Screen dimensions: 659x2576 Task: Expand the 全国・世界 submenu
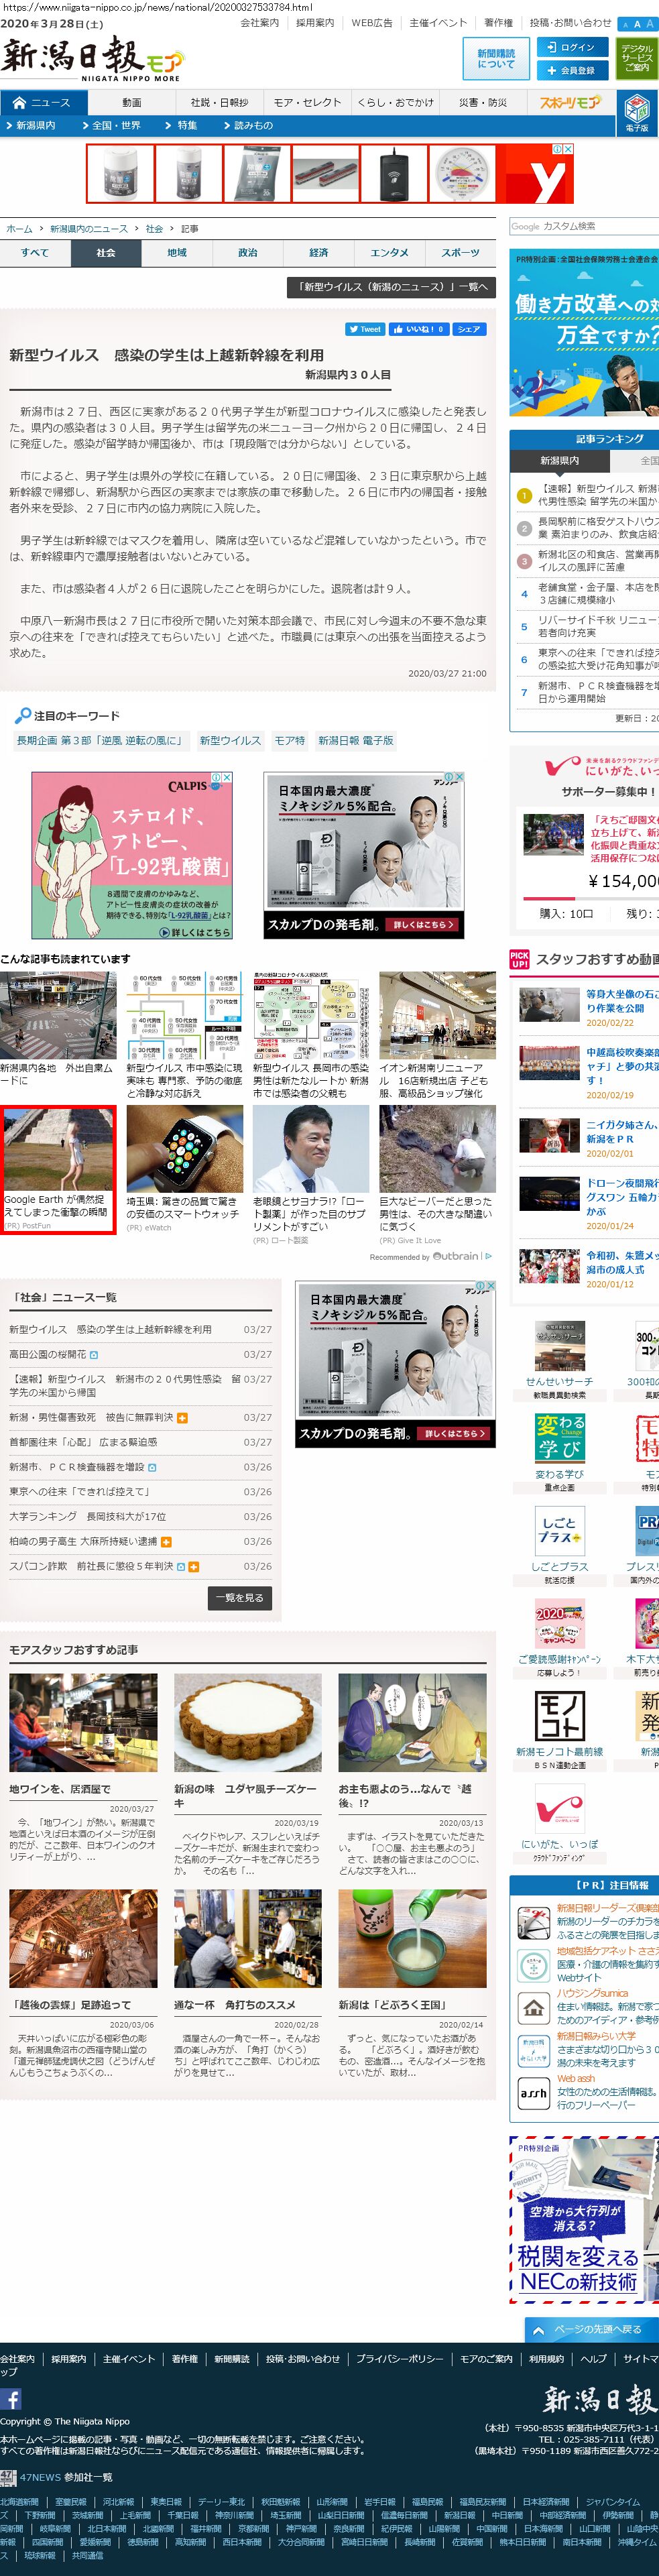pos(117,126)
